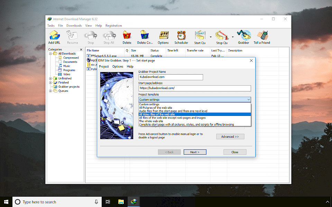Image resolution: width=332 pixels, height=207 pixels.
Task: Choose Complete start page for offline browsing
Action: point(195,125)
